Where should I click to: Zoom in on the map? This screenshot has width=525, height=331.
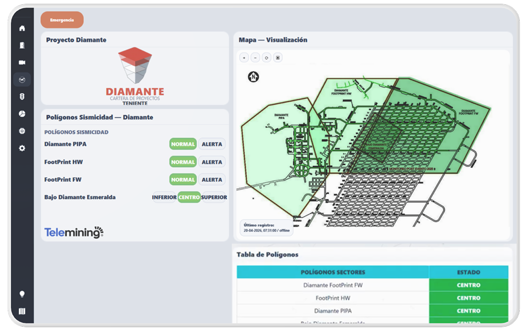pos(244,58)
